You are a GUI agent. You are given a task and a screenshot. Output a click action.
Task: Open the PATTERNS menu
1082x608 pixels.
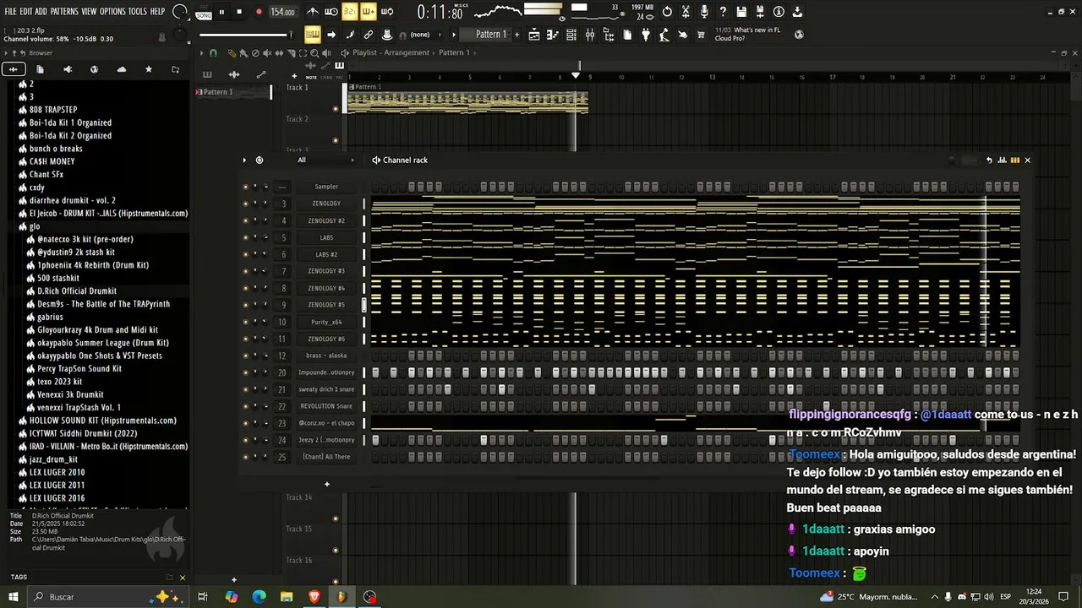pyautogui.click(x=64, y=11)
